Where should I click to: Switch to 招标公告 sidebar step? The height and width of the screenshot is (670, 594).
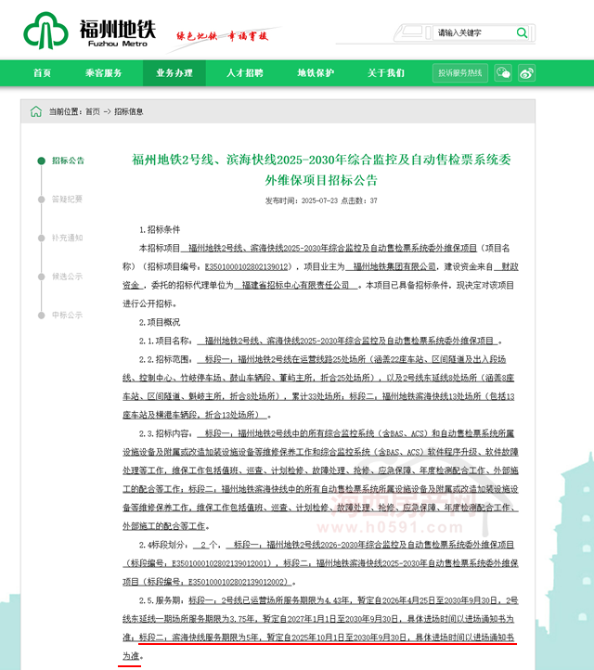[x=69, y=161]
